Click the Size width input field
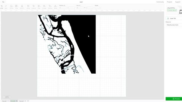182x102 pixels. click(80, 8)
